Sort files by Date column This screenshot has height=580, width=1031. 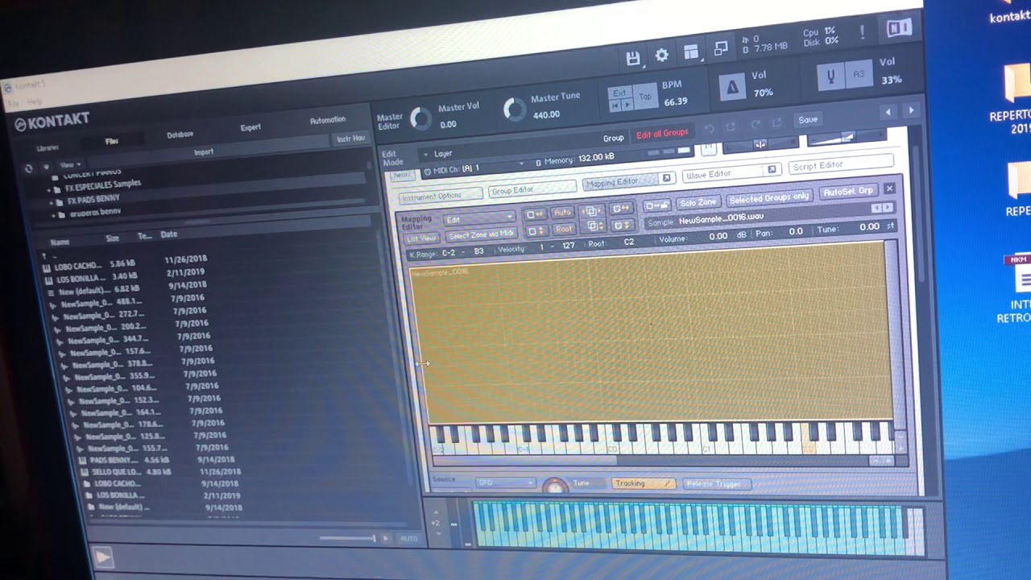click(x=168, y=234)
